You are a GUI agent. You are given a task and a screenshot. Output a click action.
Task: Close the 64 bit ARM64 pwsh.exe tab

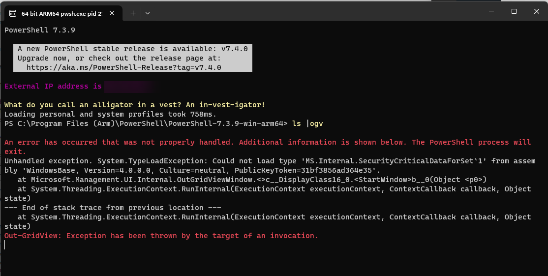112,13
